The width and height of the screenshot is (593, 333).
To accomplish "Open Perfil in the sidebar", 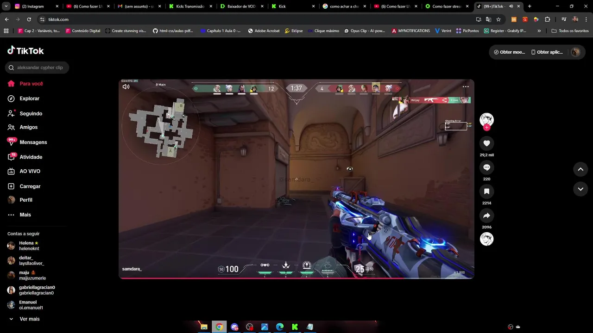I will pos(20,200).
